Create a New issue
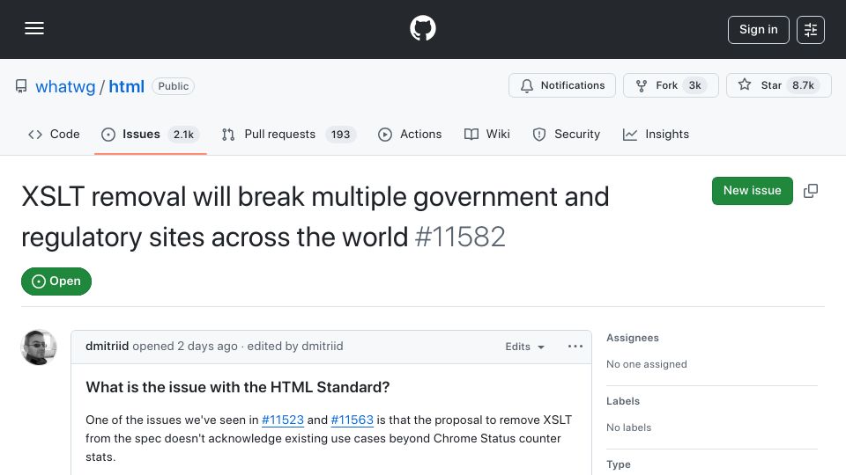 tap(752, 191)
